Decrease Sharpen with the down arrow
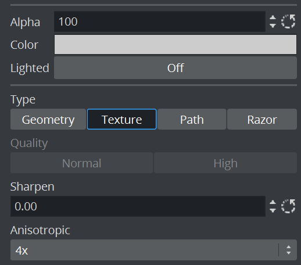The width and height of the screenshot is (301, 265). coord(273,210)
